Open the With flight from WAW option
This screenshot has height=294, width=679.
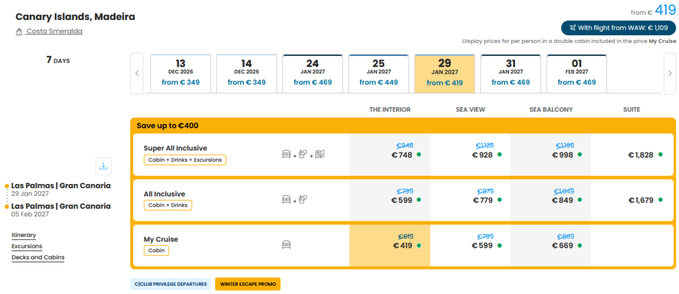[x=618, y=28]
